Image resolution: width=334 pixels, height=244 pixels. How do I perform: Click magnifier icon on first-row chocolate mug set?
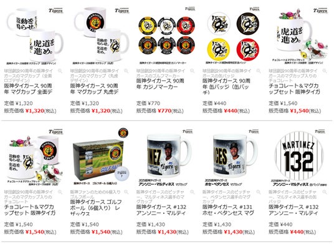pos(325,71)
